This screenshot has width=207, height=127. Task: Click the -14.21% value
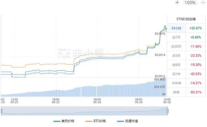click(196, 83)
